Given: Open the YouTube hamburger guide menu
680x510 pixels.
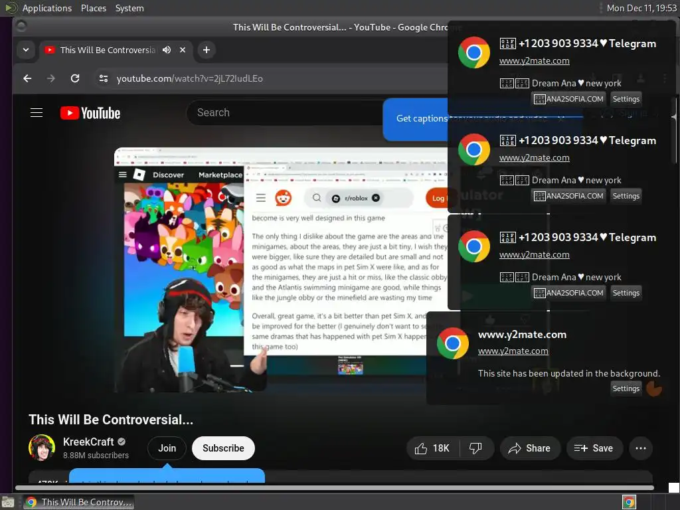Looking at the screenshot, I should pyautogui.click(x=37, y=113).
